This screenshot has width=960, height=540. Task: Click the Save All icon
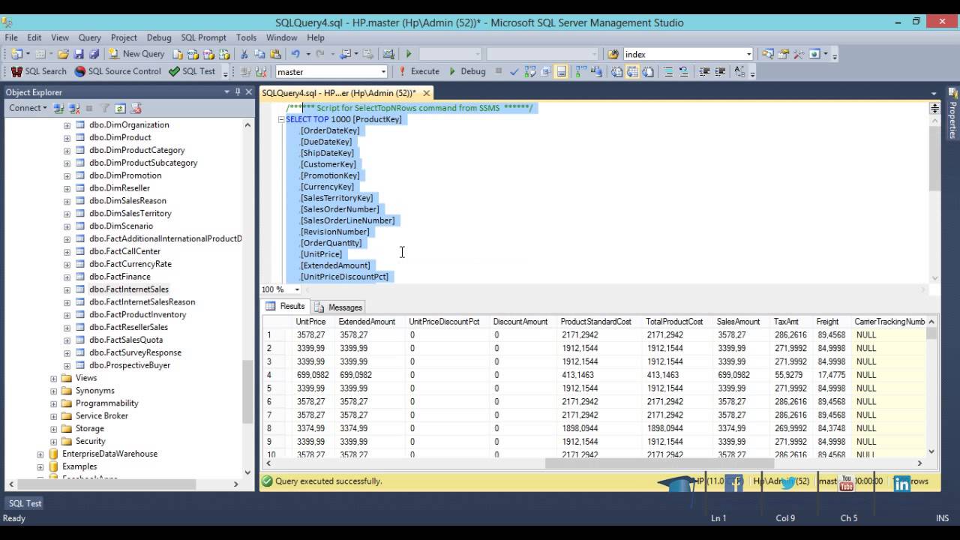pos(94,54)
